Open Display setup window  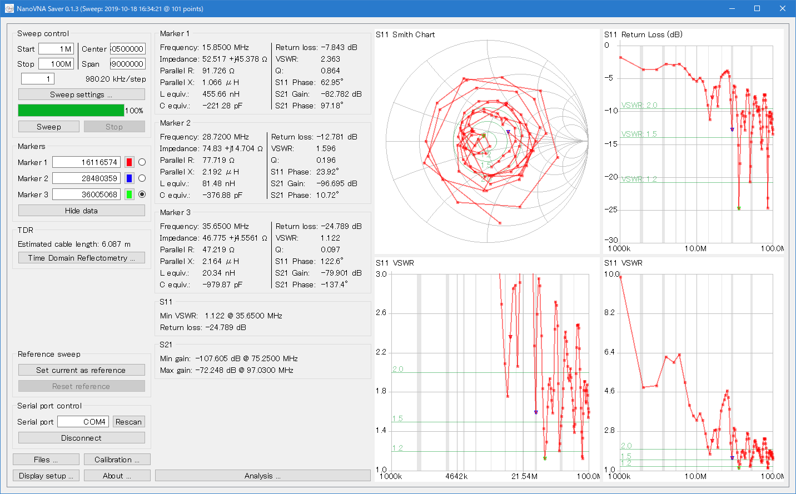[x=46, y=476]
